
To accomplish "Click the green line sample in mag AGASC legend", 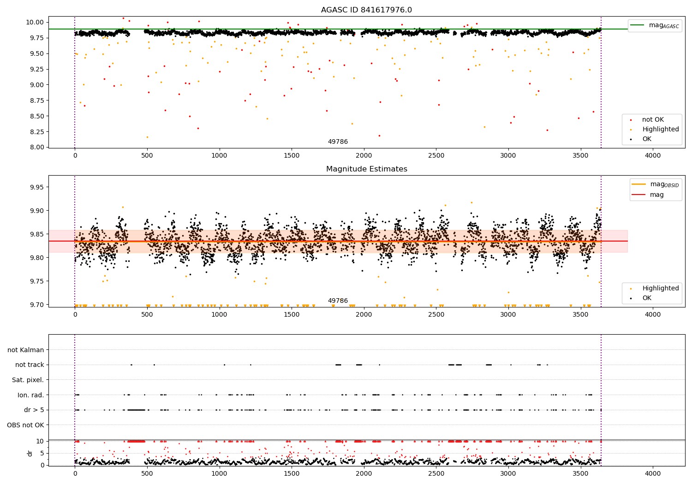I will point(638,25).
